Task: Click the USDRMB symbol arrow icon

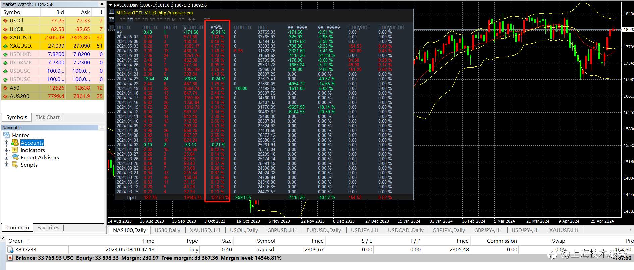Action: (x=5, y=63)
